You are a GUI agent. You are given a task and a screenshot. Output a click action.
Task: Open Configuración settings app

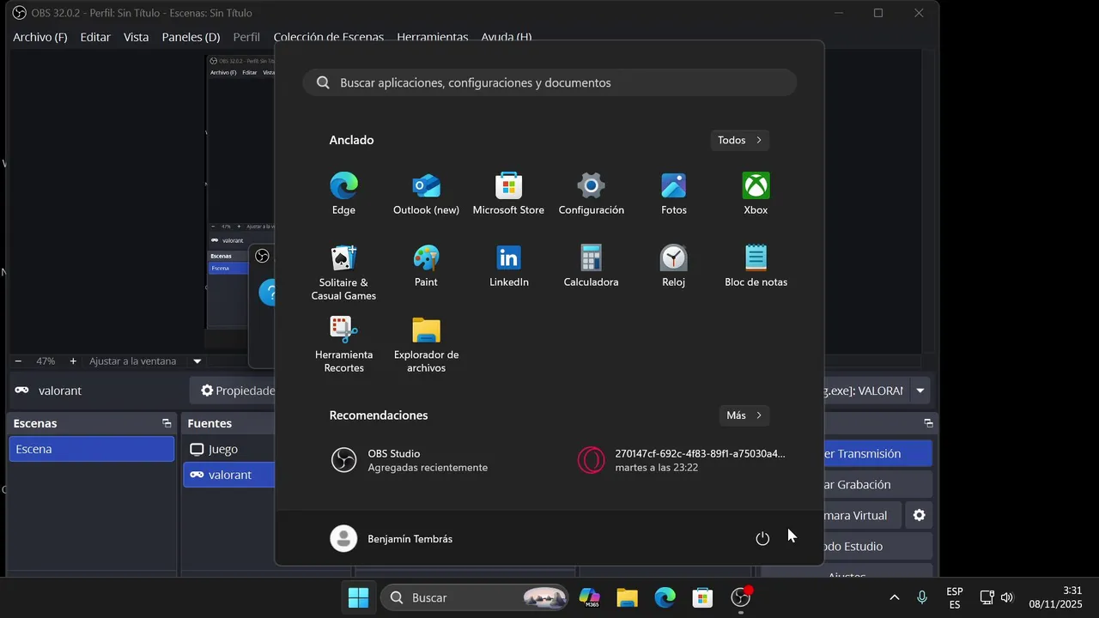click(x=591, y=194)
